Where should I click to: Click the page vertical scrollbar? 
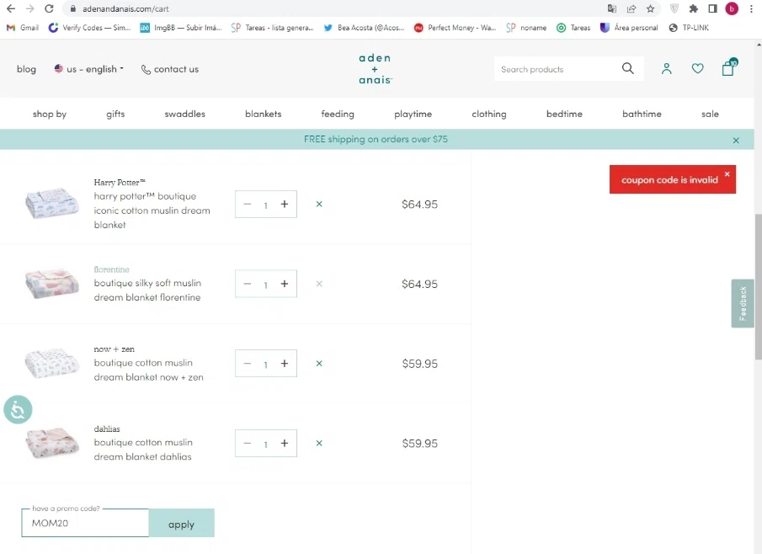pos(758,287)
